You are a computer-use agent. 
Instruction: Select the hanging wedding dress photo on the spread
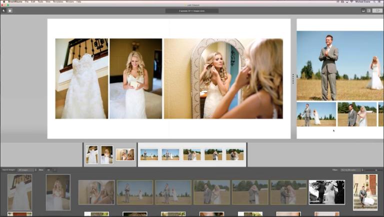81,79
